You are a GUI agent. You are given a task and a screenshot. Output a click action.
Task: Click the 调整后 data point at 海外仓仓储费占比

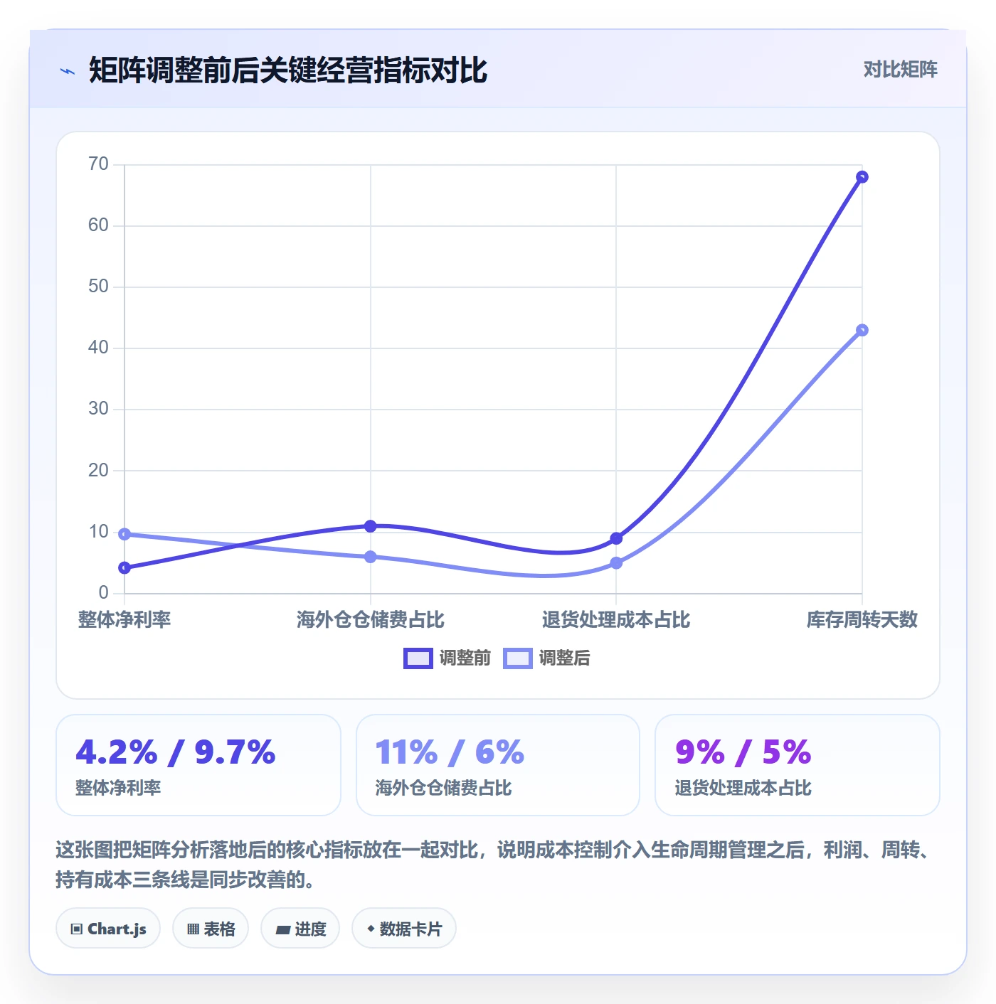point(371,557)
